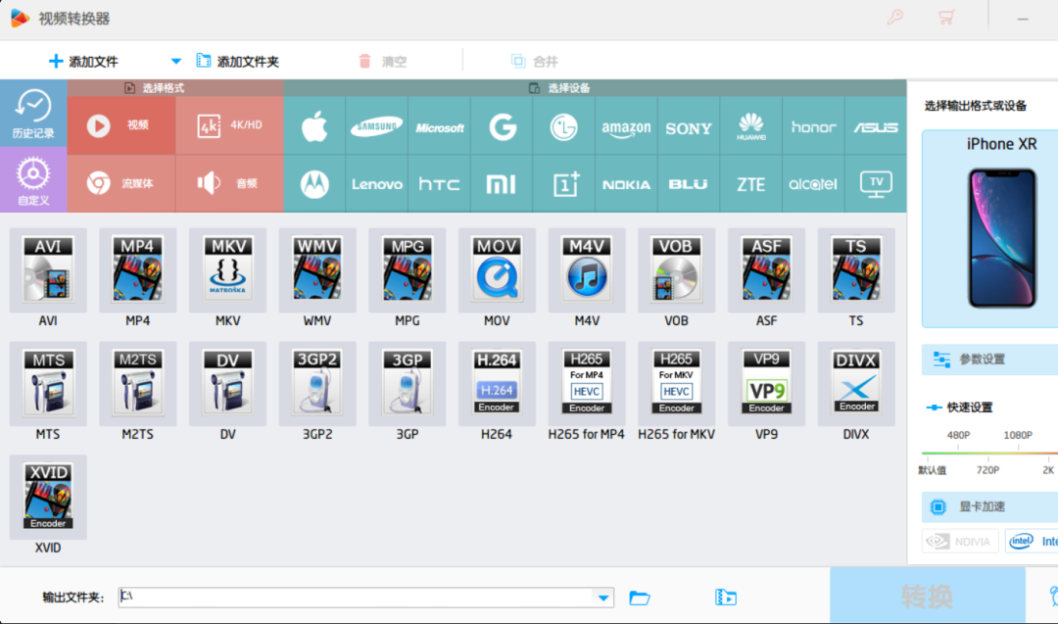The image size is (1058, 624).
Task: Pick the 3GP format icon
Action: coord(407,383)
